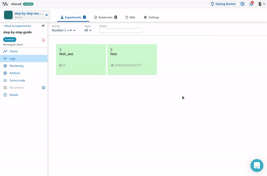Viewport: 267px width, 176px height.
Task: Go back to experiments link
Action: pos(17,26)
